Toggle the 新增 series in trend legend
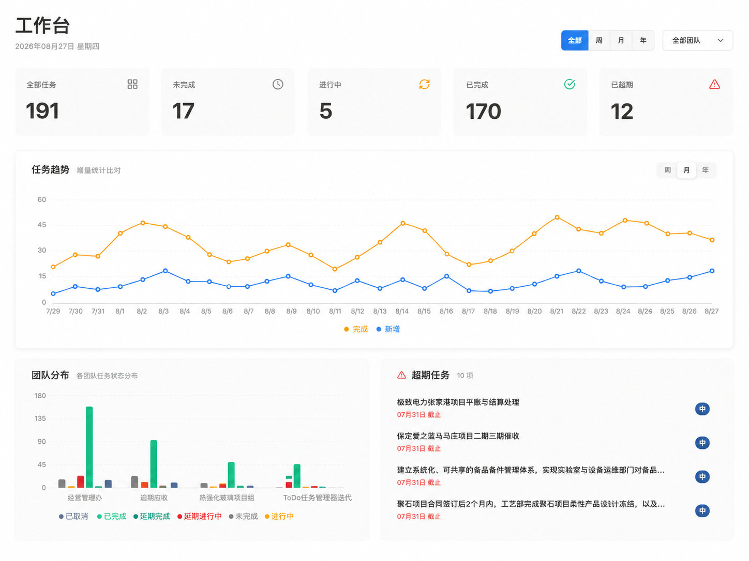Image resolution: width=749 pixels, height=561 pixels. (x=388, y=329)
